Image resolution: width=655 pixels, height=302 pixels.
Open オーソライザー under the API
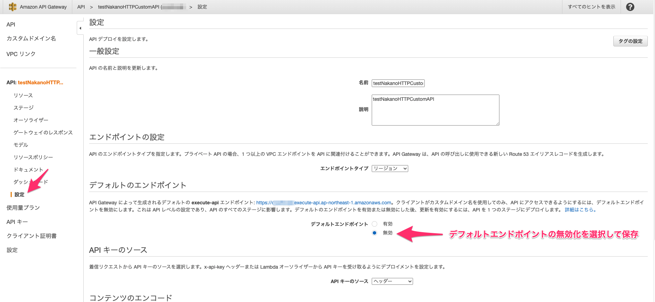(31, 120)
